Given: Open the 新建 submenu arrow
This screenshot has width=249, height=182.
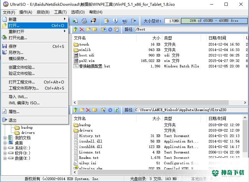Looking at the screenshot, I should click(x=65, y=19).
